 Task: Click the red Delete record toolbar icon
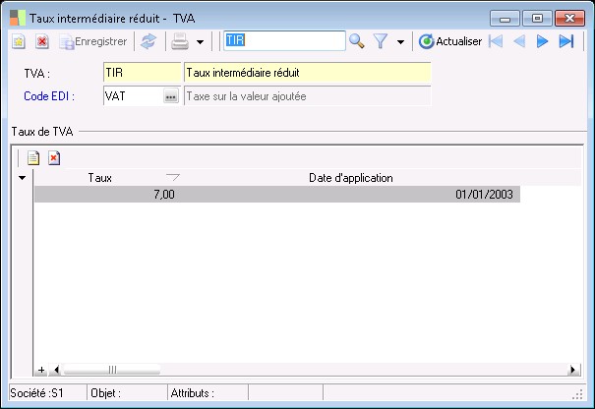[x=42, y=41]
